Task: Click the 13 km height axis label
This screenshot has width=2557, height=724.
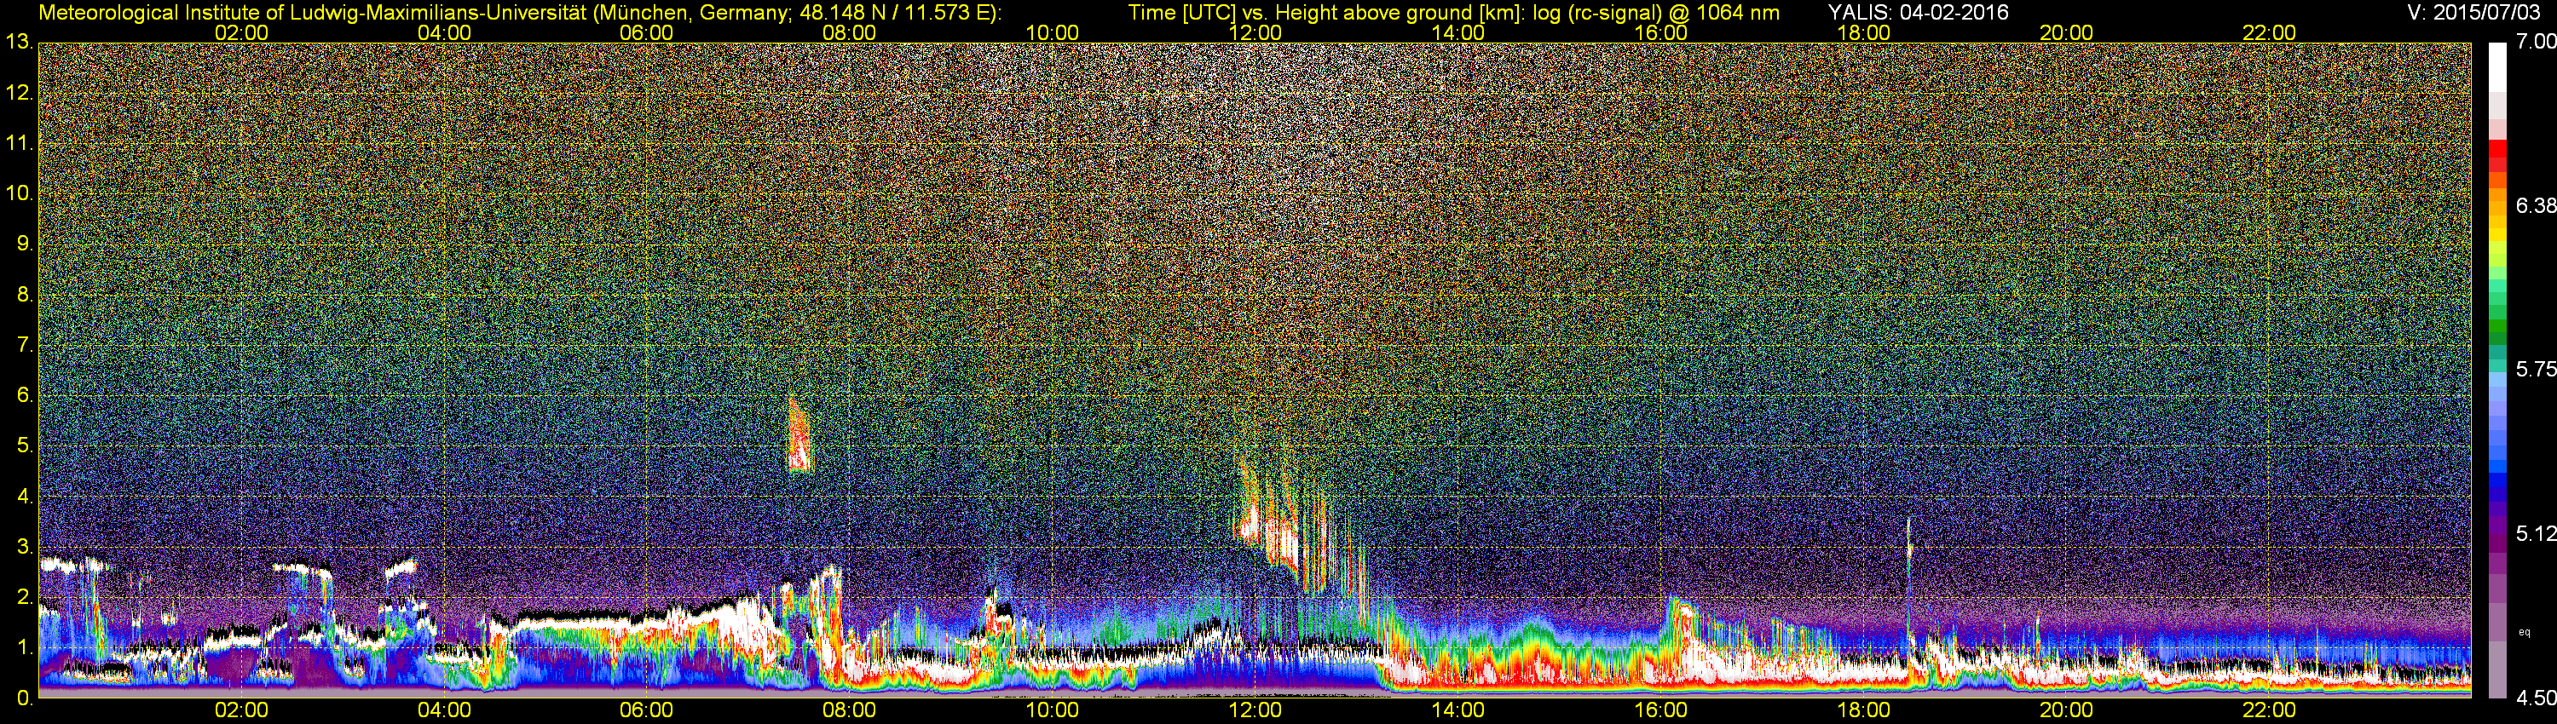Action: click(x=19, y=42)
